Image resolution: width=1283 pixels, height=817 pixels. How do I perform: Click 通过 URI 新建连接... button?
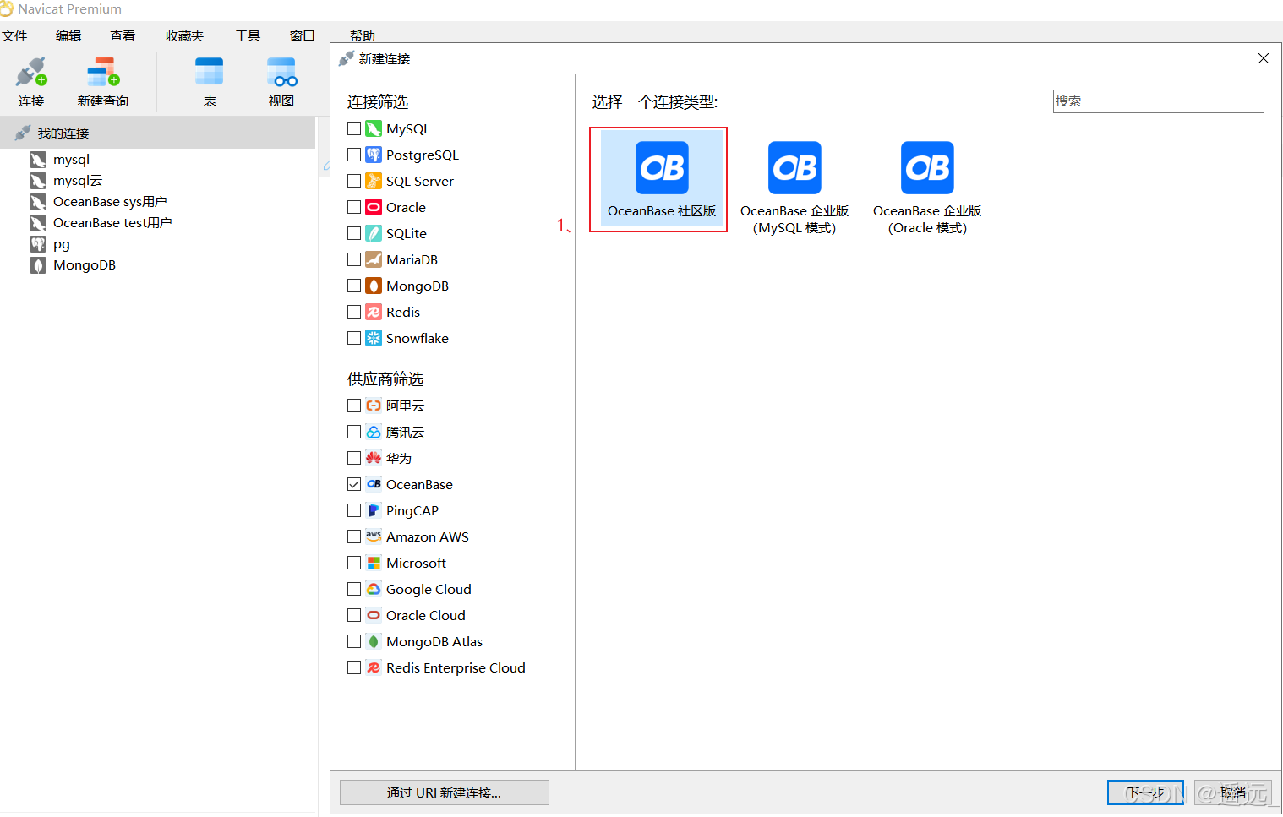point(445,792)
